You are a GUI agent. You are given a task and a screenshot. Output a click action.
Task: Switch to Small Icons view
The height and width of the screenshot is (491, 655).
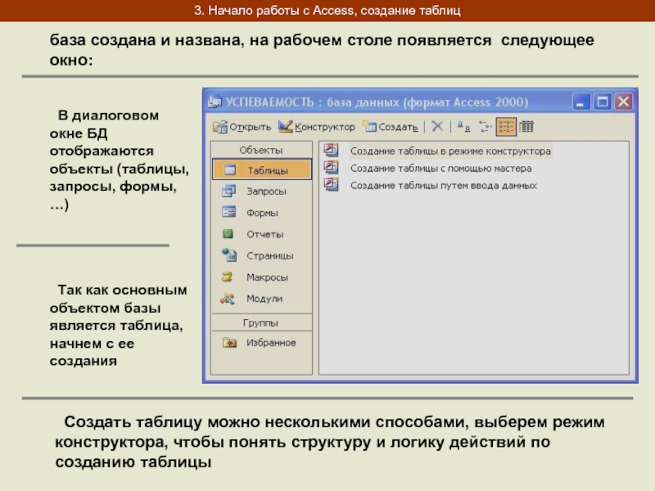485,127
